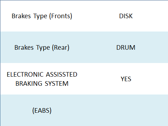Image resolution: width=168 pixels, height=126 pixels.
Task: Click the DISK value cell
Action: click(126, 16)
